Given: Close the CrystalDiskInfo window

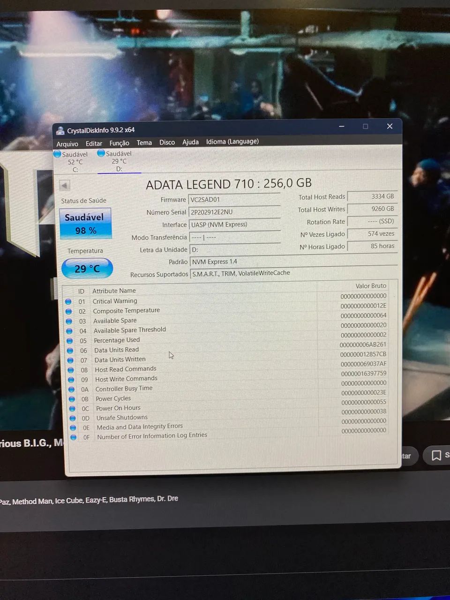Looking at the screenshot, I should (x=390, y=127).
